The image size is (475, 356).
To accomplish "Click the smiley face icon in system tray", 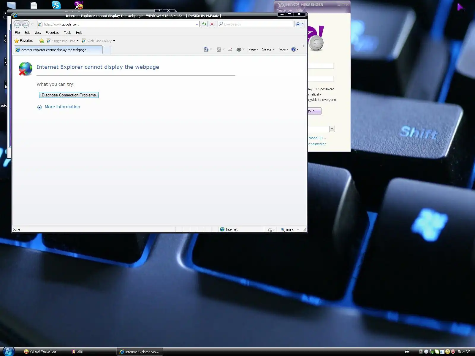I will click(x=447, y=352).
